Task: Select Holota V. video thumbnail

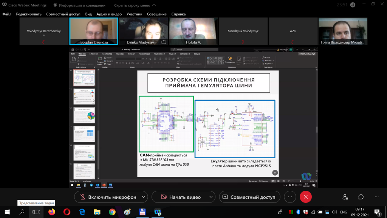Action: pos(193,31)
